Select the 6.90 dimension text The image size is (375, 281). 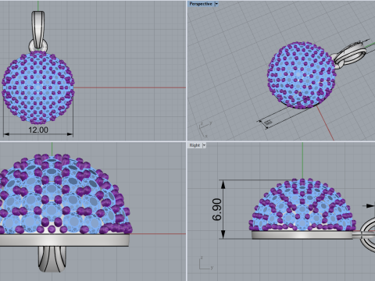217,209
